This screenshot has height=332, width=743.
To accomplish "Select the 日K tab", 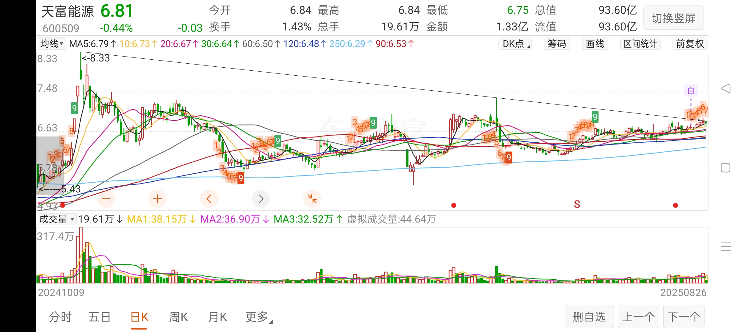I will (139, 317).
